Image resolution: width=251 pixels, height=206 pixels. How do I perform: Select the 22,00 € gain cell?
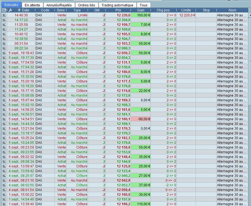pos(141,91)
